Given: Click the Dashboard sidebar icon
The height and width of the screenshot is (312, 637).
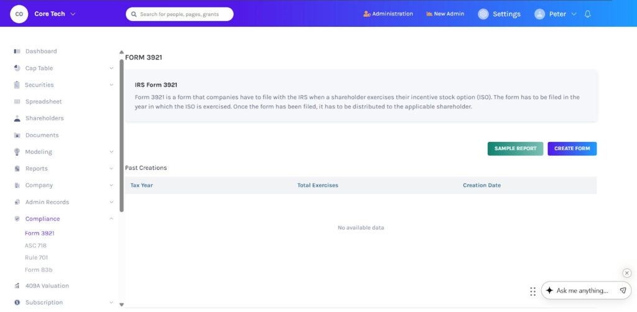Looking at the screenshot, I should tap(17, 51).
